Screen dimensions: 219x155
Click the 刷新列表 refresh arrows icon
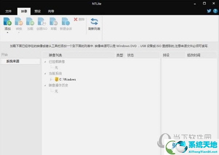pos(94,22)
